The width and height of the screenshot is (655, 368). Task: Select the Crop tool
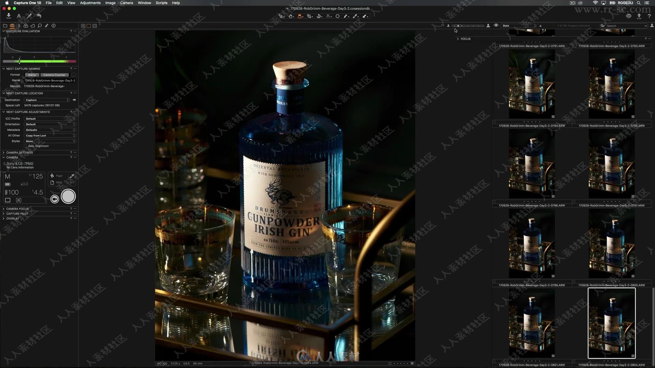click(x=309, y=16)
